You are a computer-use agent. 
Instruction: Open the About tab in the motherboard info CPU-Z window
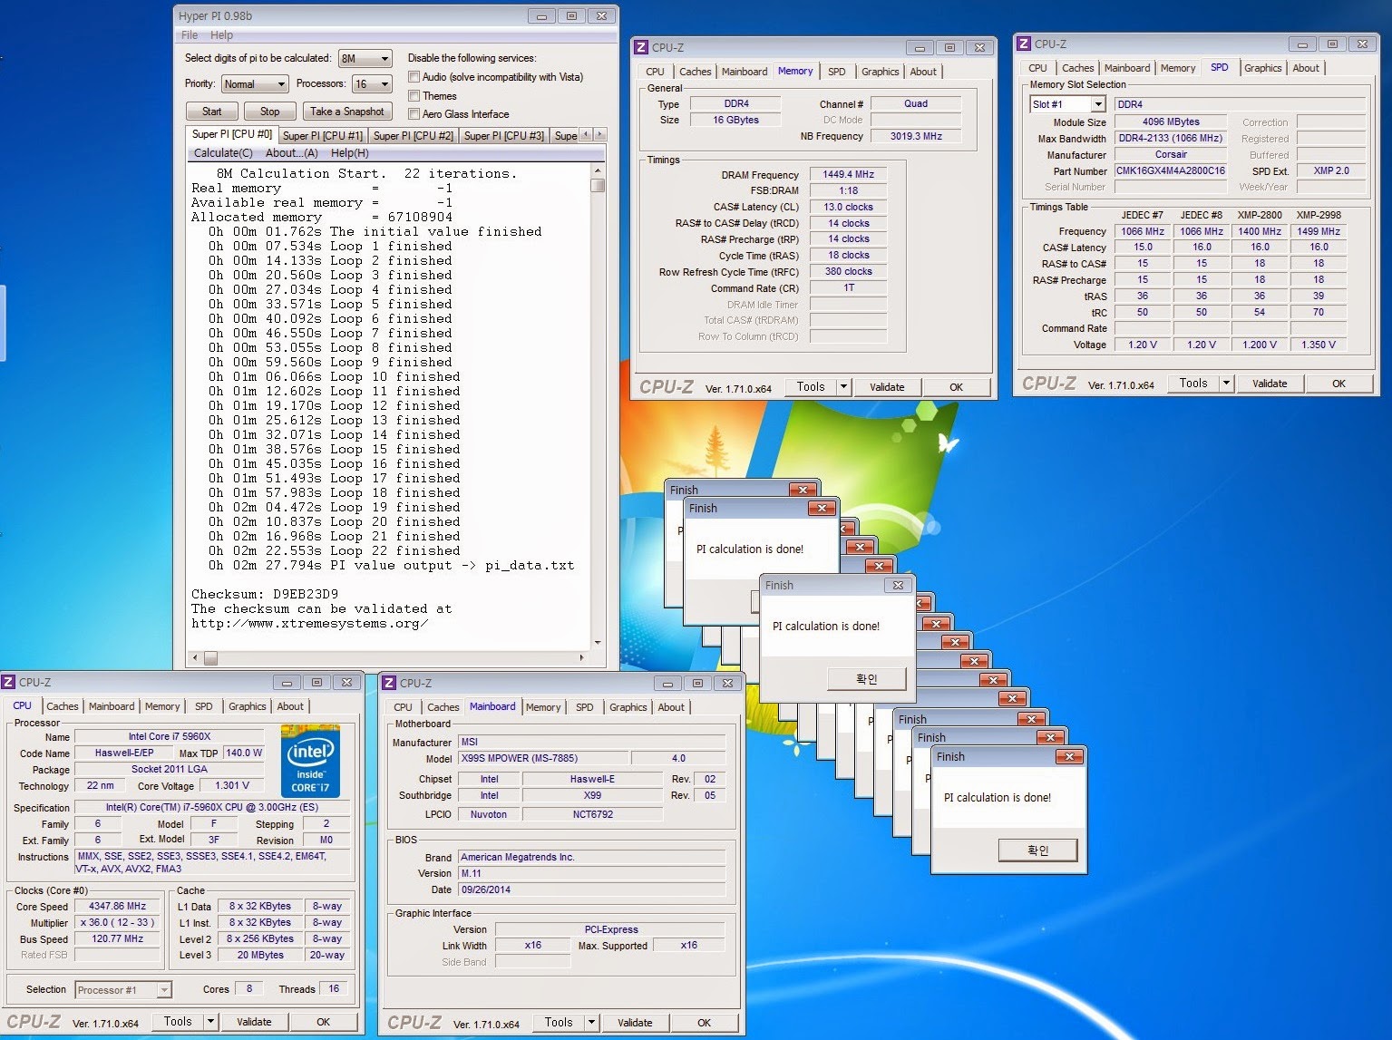tap(671, 707)
